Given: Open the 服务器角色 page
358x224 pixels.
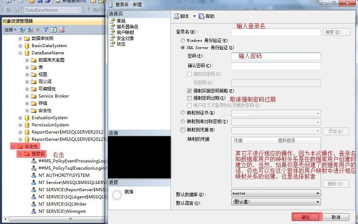Looking at the screenshot, I should pyautogui.click(x=127, y=27).
